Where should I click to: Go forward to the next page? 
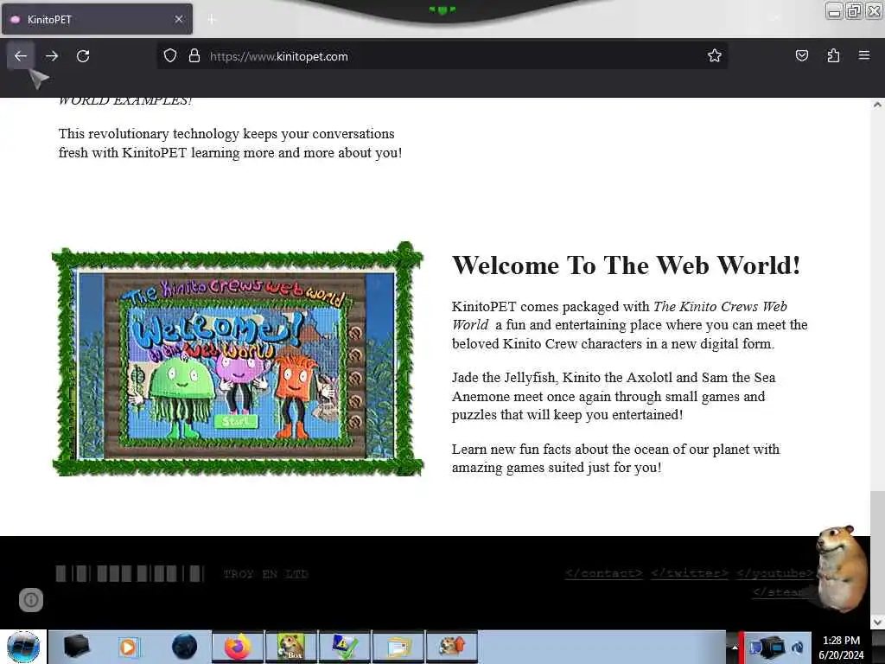[x=52, y=56]
